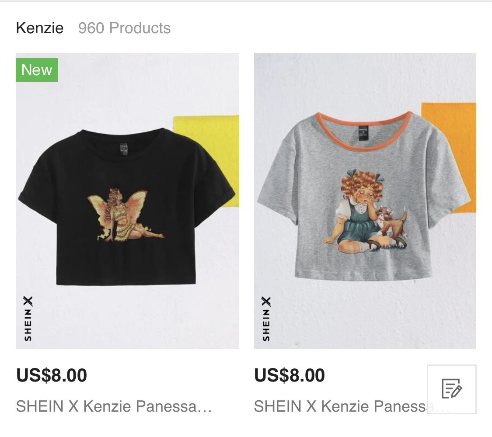Open the black fairy crop tee image
The width and height of the screenshot is (492, 437).
[127, 201]
